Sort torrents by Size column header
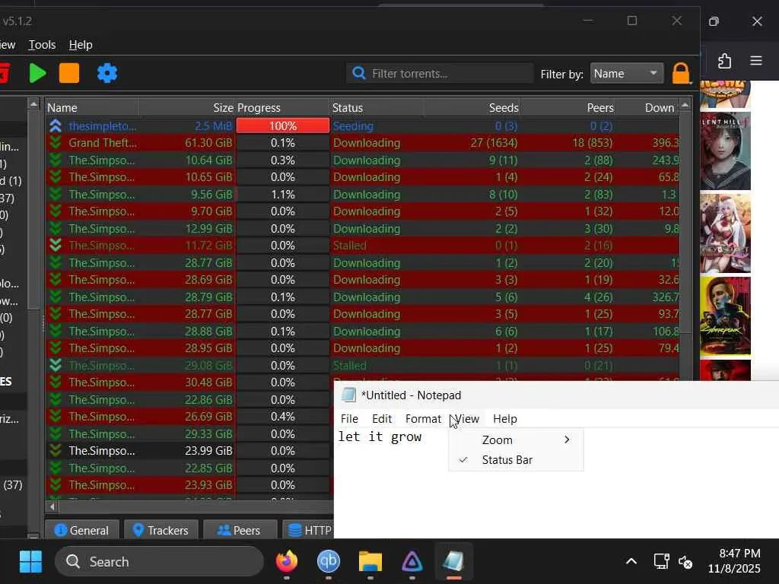Viewport: 779px width, 584px height. [187, 108]
